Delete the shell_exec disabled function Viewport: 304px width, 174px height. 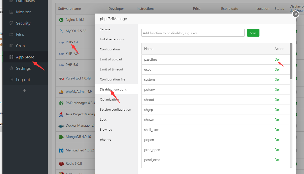[x=277, y=130]
